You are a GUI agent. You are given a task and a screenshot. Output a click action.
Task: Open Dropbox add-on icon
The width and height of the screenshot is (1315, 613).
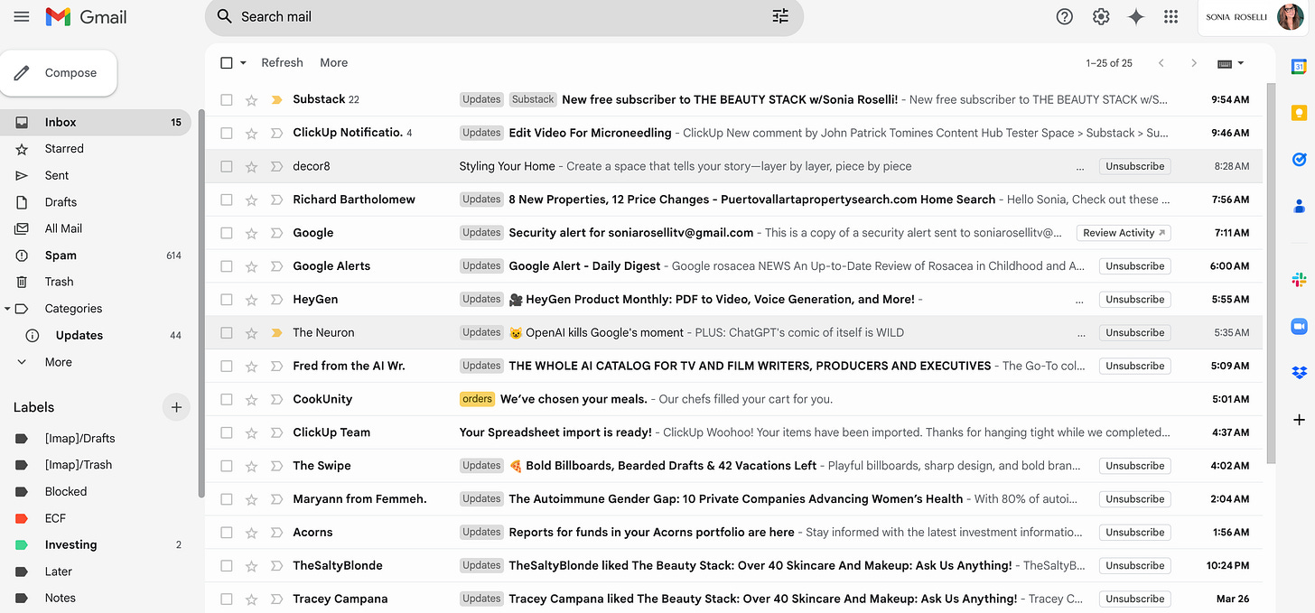click(1299, 373)
